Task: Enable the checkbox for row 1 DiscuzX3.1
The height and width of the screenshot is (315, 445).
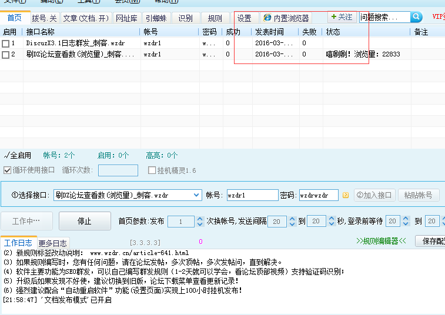Action: pyautogui.click(x=5, y=43)
